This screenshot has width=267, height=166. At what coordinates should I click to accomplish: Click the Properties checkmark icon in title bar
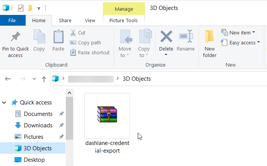(x=21, y=8)
